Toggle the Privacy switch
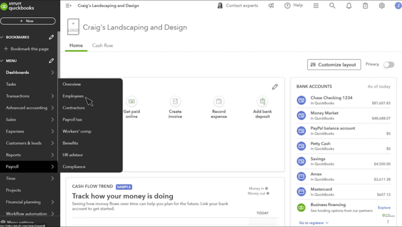This screenshot has height=227, width=402. coord(388,64)
